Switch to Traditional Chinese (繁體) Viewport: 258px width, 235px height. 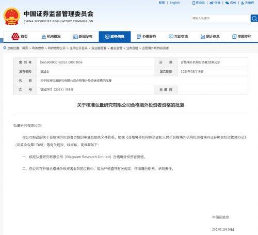pyautogui.click(x=162, y=3)
